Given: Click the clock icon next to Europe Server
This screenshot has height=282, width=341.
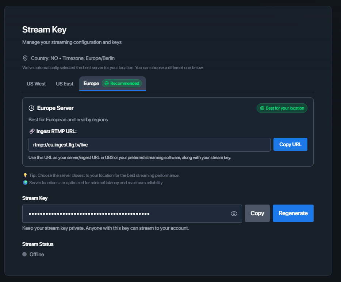Looking at the screenshot, I should tap(31, 108).
